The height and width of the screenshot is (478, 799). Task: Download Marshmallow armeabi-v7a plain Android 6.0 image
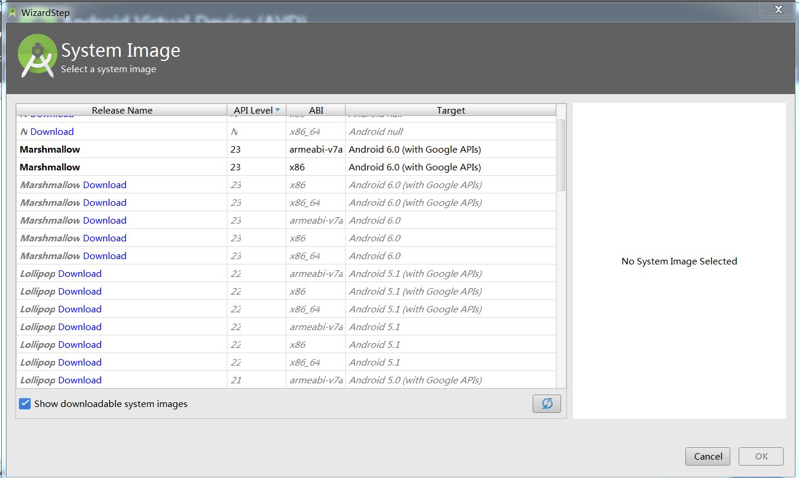[105, 220]
